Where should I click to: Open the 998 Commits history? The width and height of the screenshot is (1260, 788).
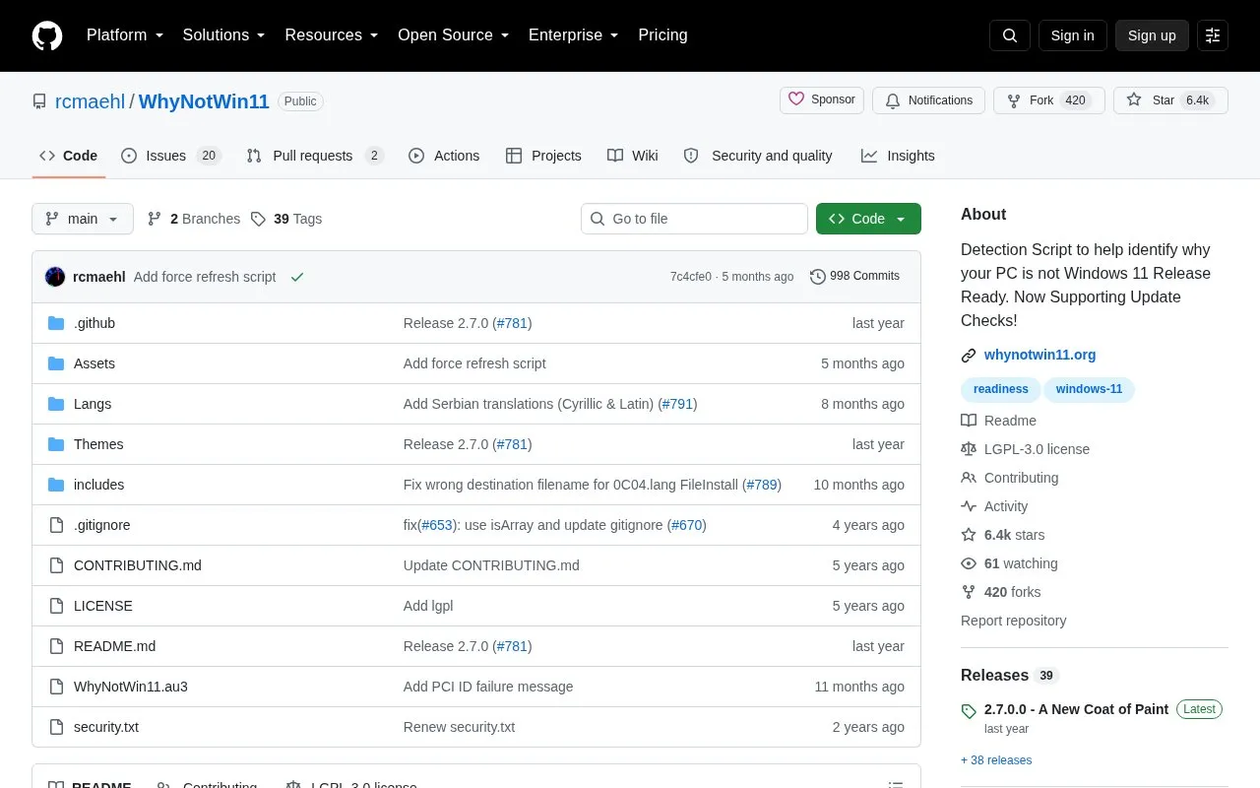[855, 277]
